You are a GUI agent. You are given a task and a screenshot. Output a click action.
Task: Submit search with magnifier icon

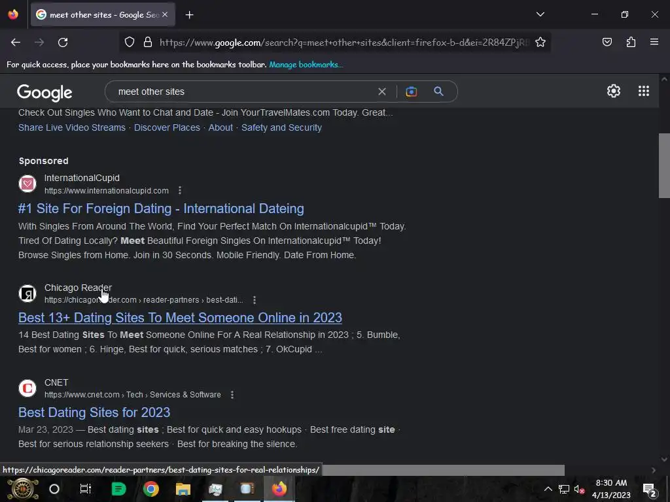point(438,92)
